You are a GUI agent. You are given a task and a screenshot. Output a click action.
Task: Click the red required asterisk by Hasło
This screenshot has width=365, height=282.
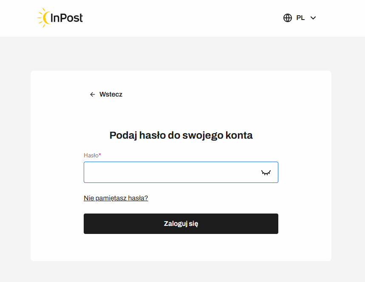[100, 155]
